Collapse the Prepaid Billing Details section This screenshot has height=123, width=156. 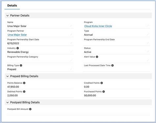point(8,76)
